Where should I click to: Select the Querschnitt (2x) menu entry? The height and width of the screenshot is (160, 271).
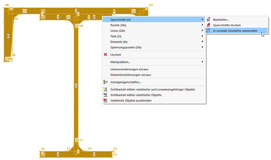pos(120,19)
